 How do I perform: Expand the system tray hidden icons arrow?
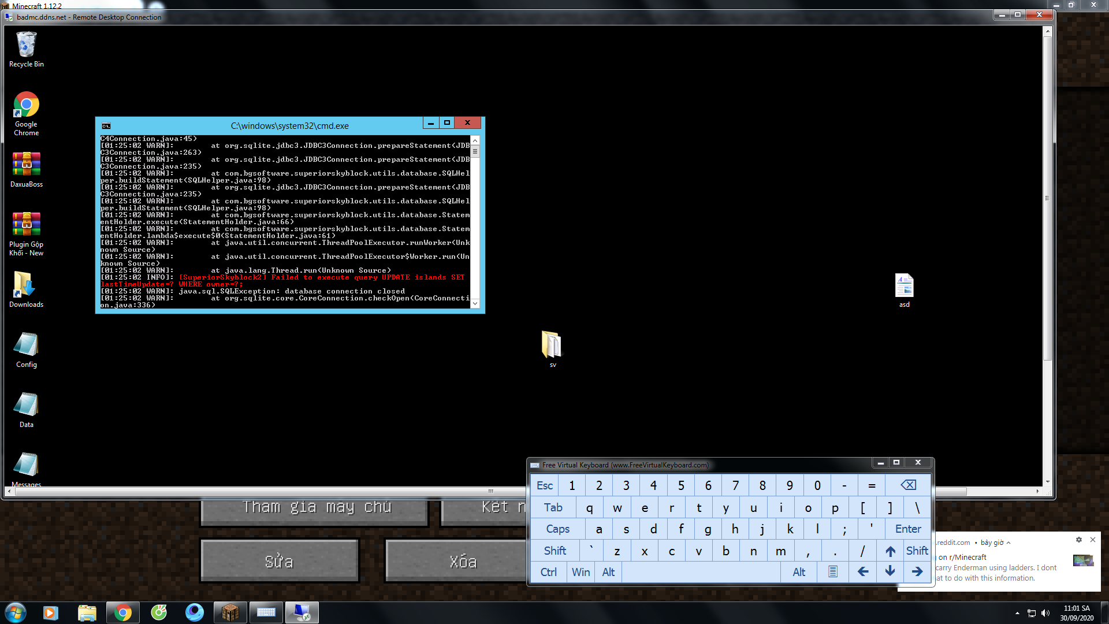1017,613
